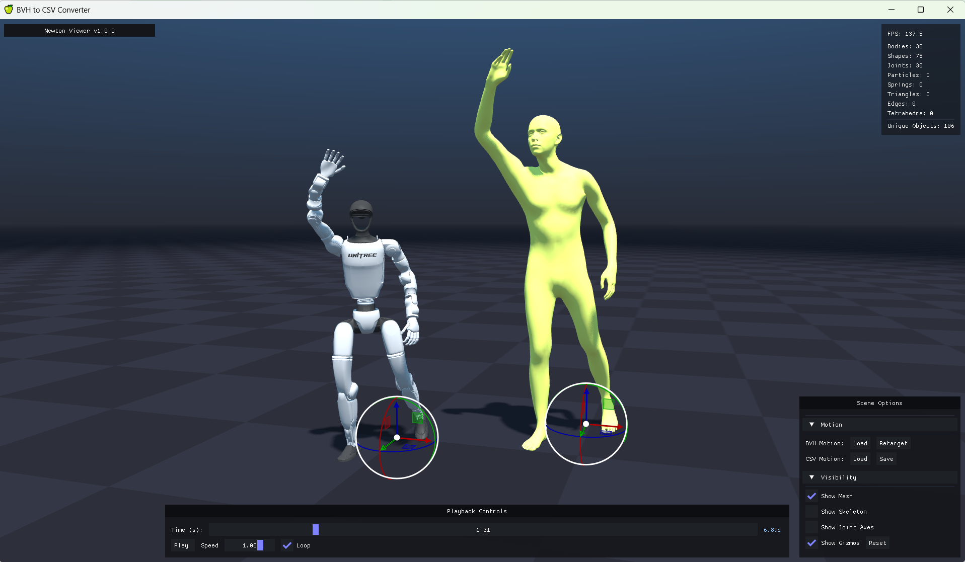The image size is (965, 562).
Task: Click the blue vertical axis arrow on robot gizmo
Action: coord(397,418)
